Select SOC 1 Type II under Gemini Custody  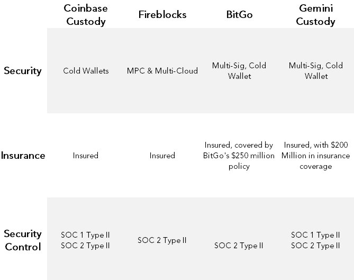(315, 235)
